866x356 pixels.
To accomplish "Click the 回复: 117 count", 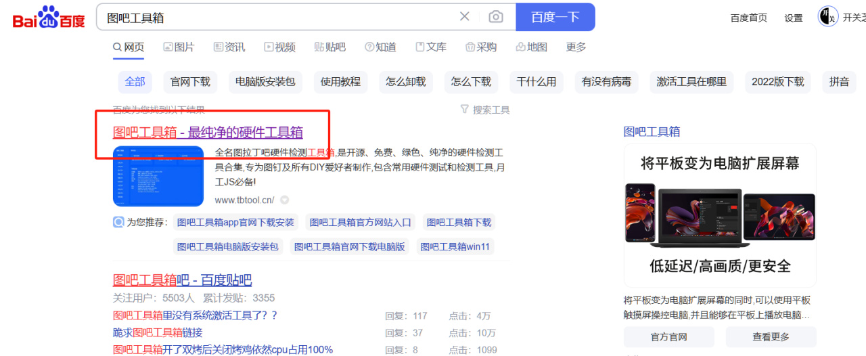I will point(406,315).
